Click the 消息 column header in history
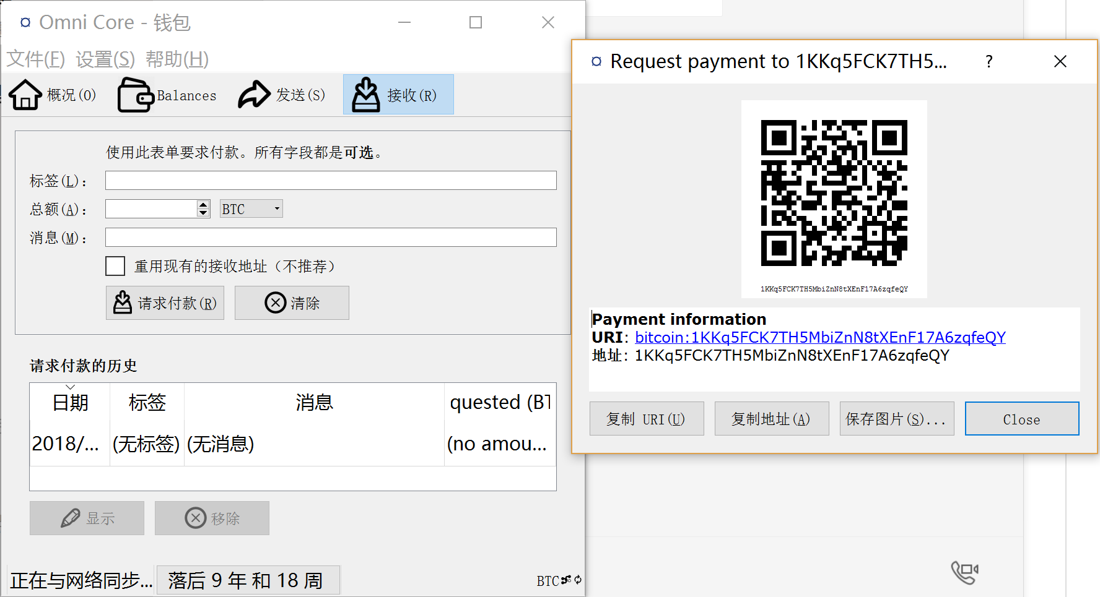Screen dimensions: 1100x597 [x=315, y=403]
